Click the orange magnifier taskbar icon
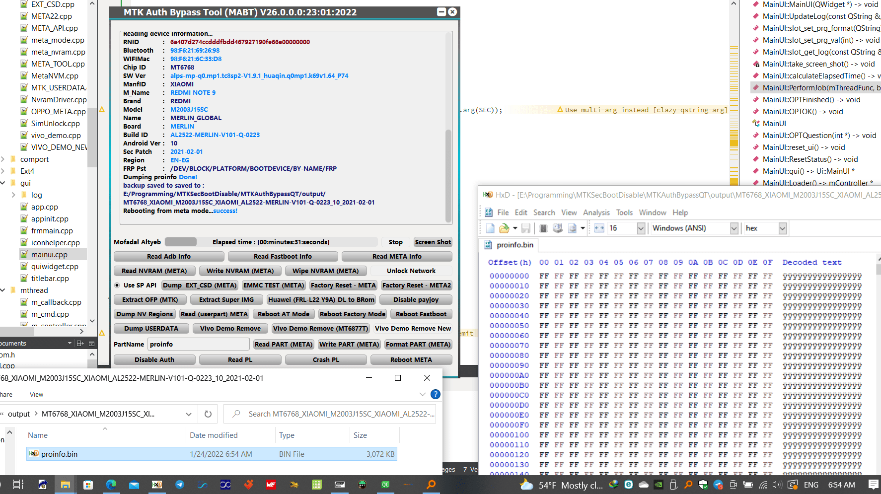Image resolution: width=881 pixels, height=494 pixels. tap(431, 485)
